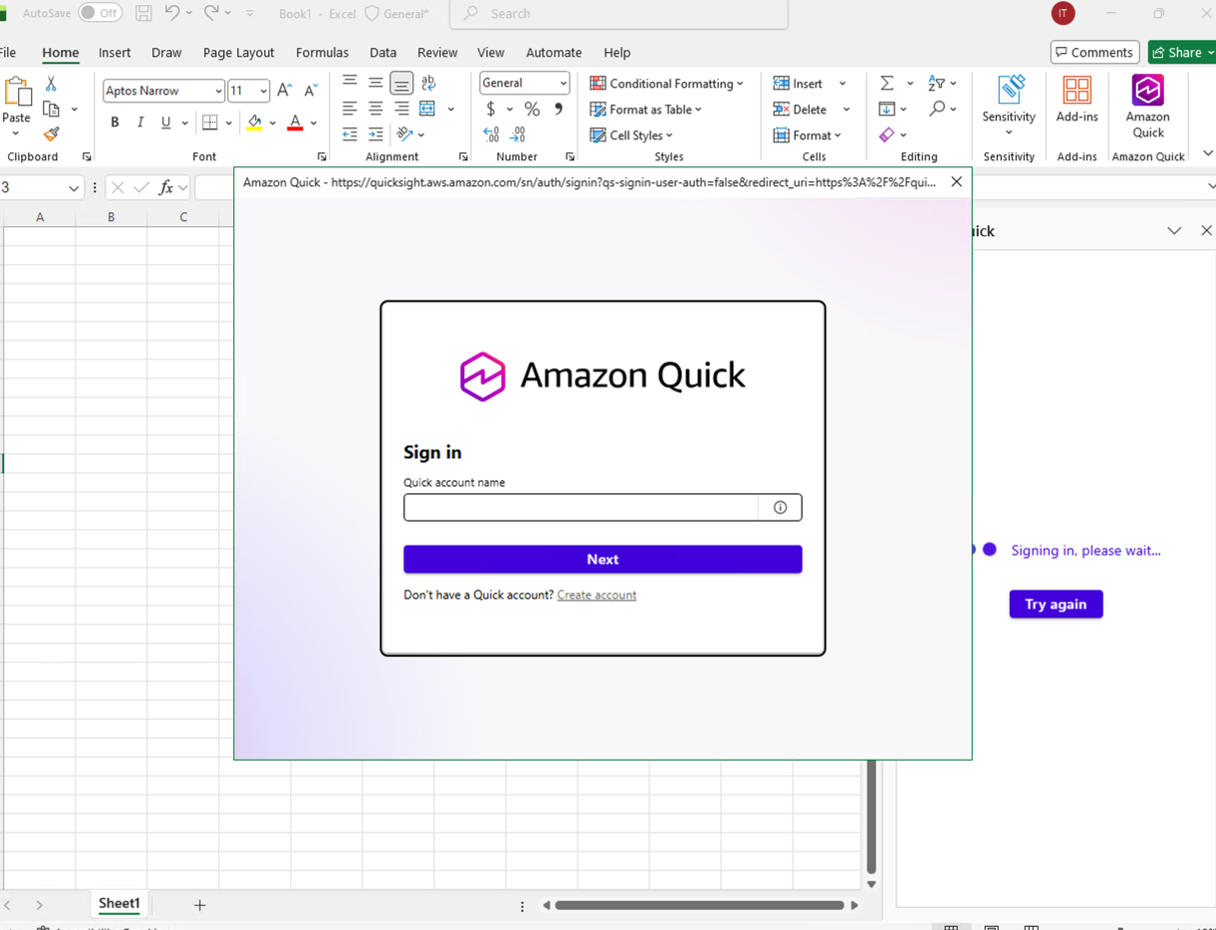Viewport: 1216px width, 930px height.
Task: Click the Clear eraser icon
Action: click(x=886, y=134)
